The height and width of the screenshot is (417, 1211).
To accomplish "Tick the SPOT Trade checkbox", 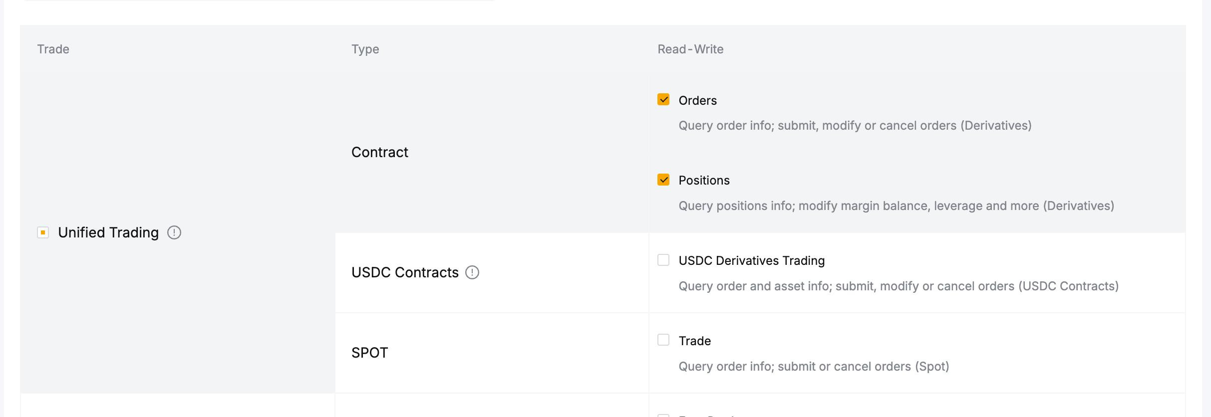I will click(663, 340).
